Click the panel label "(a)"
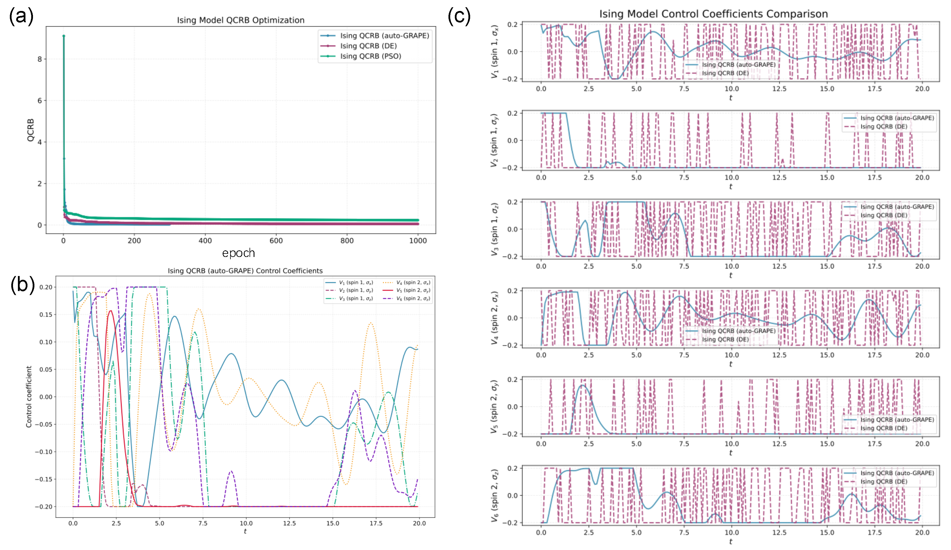Screen dimensions: 951x550 pos(21,16)
